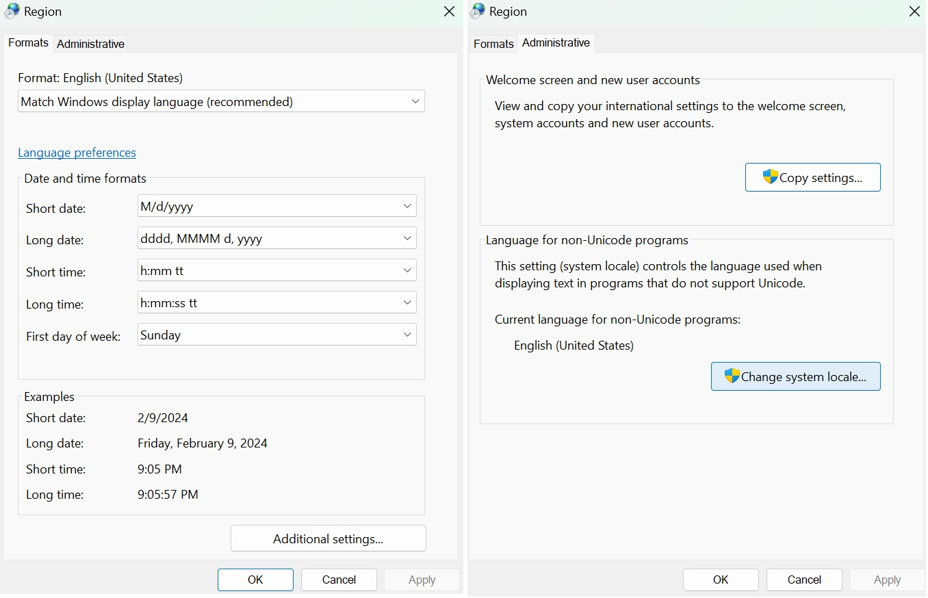Open Additional settings dialog
Image resolution: width=928 pixels, height=598 pixels.
[328, 538]
